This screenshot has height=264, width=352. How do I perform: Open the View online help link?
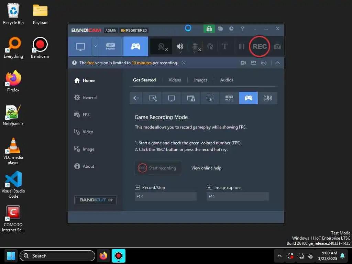click(206, 168)
